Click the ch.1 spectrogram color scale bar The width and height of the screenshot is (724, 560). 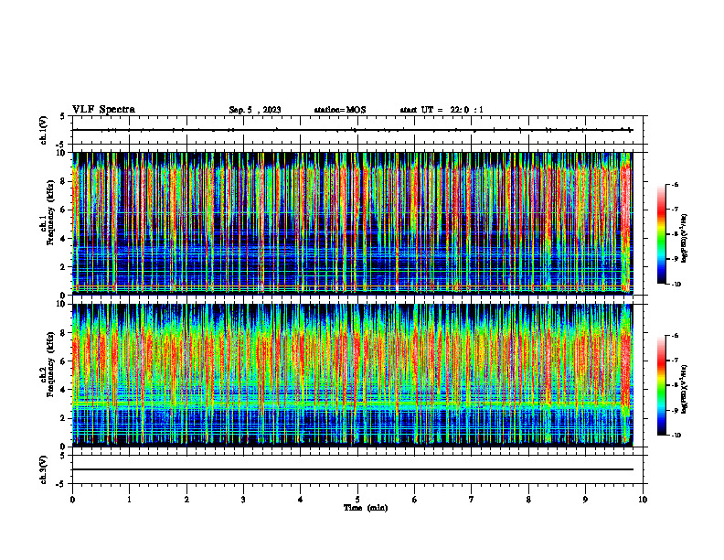coord(661,234)
